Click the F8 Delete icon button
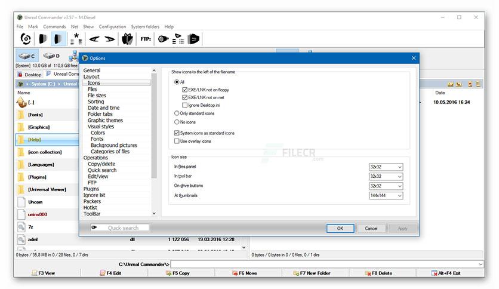Image resolution: width=499 pixels, height=289 pixels. (368, 273)
